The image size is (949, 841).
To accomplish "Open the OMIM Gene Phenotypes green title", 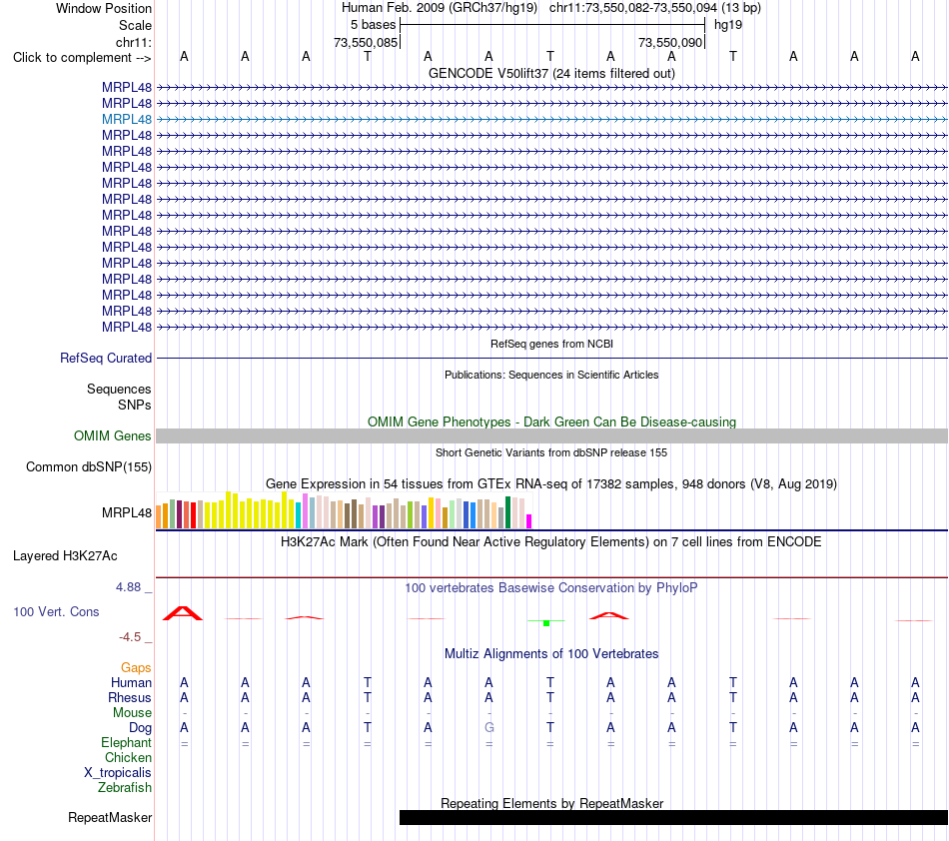I will 551,421.
